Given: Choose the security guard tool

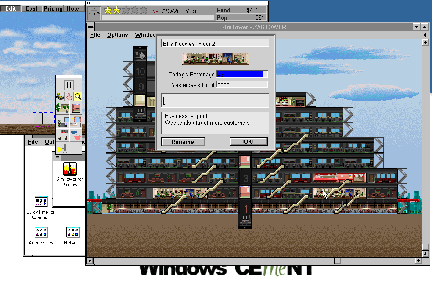Looking at the screenshot, I should (63, 148).
